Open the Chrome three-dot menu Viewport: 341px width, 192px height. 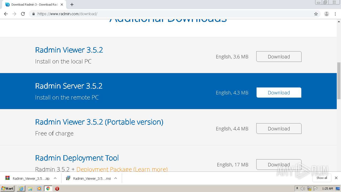click(x=335, y=14)
